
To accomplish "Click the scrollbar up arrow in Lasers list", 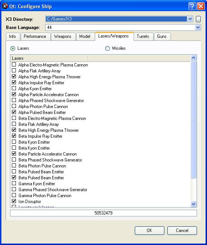I will (193, 58).
